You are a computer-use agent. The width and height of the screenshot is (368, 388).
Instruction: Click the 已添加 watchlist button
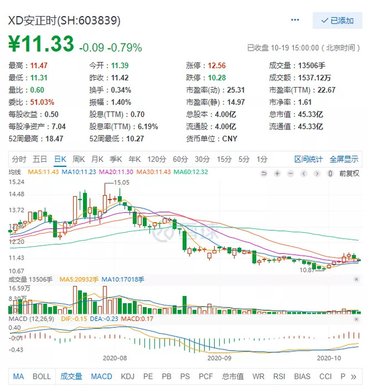pos(337,21)
